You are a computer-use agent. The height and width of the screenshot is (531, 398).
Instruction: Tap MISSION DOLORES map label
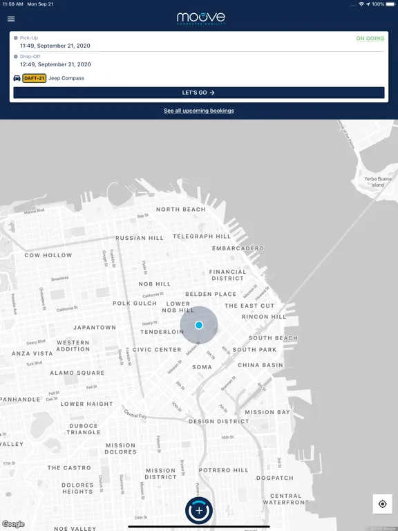[120, 449]
